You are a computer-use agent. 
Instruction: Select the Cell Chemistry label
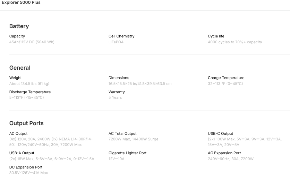pos(121,36)
